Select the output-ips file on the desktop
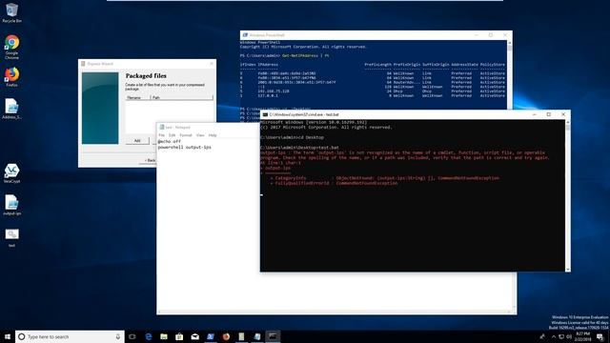This screenshot has height=343, width=610. [x=11, y=205]
